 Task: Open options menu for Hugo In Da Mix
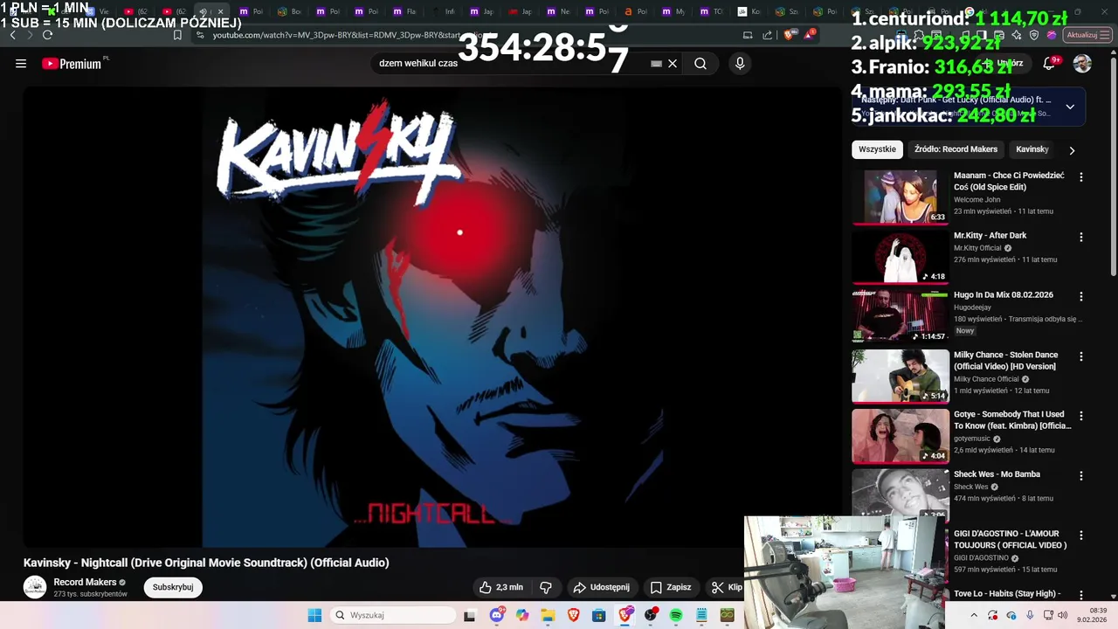point(1081,297)
